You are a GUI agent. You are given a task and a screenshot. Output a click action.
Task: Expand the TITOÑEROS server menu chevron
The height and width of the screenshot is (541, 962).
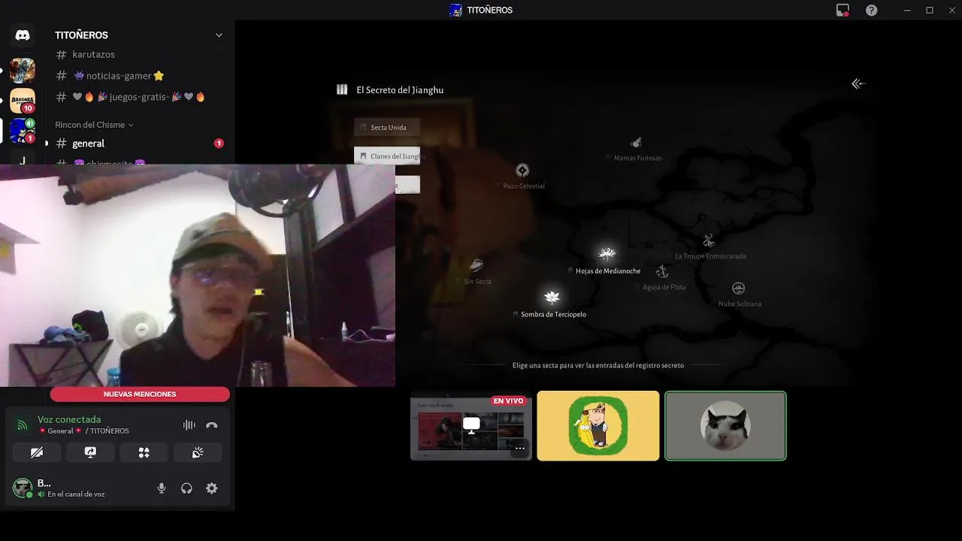(x=219, y=35)
